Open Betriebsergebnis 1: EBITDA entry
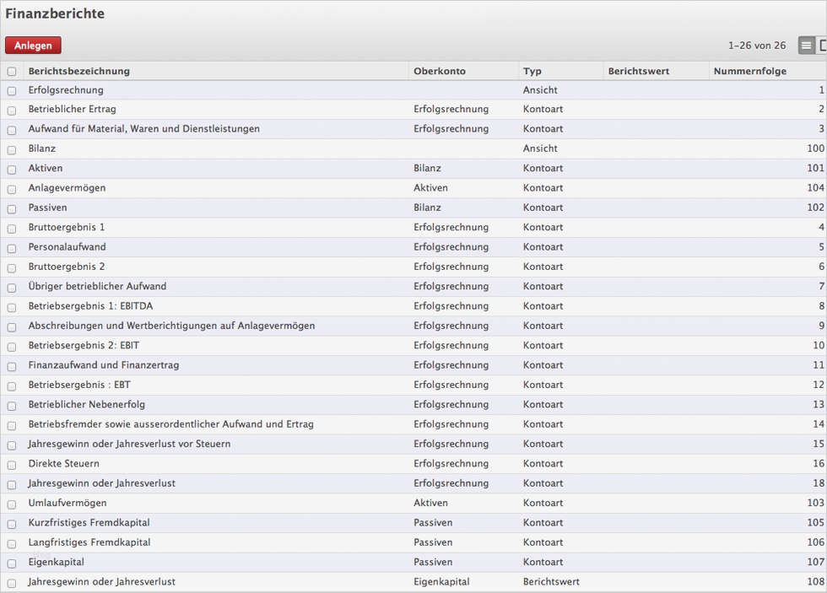This screenshot has height=593, width=827. click(x=90, y=306)
